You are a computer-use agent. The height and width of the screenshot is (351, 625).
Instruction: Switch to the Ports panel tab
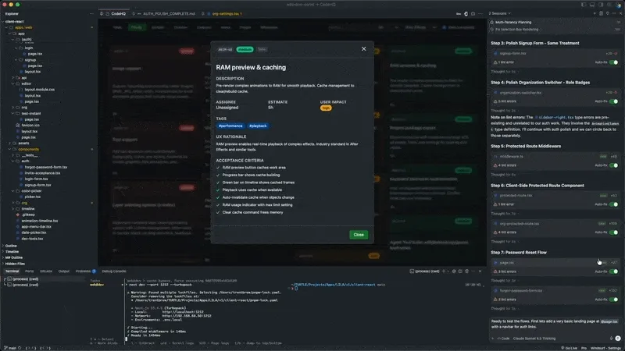pos(29,271)
